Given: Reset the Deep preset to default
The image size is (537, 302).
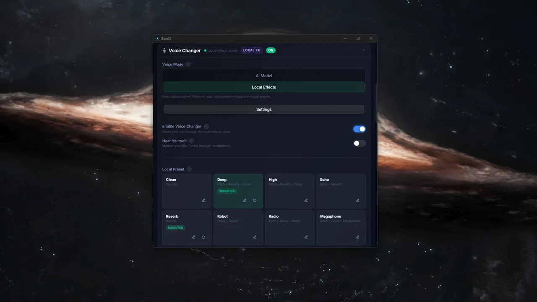Looking at the screenshot, I should point(255,200).
